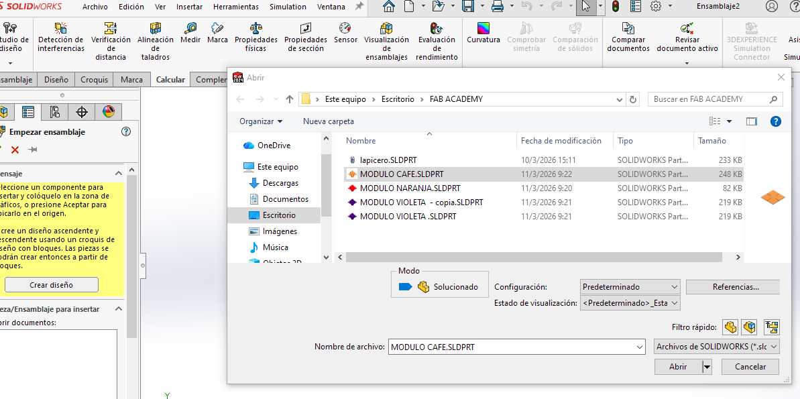Create a new document from quick toolbar
The height and width of the screenshot is (399, 800).
408,7
